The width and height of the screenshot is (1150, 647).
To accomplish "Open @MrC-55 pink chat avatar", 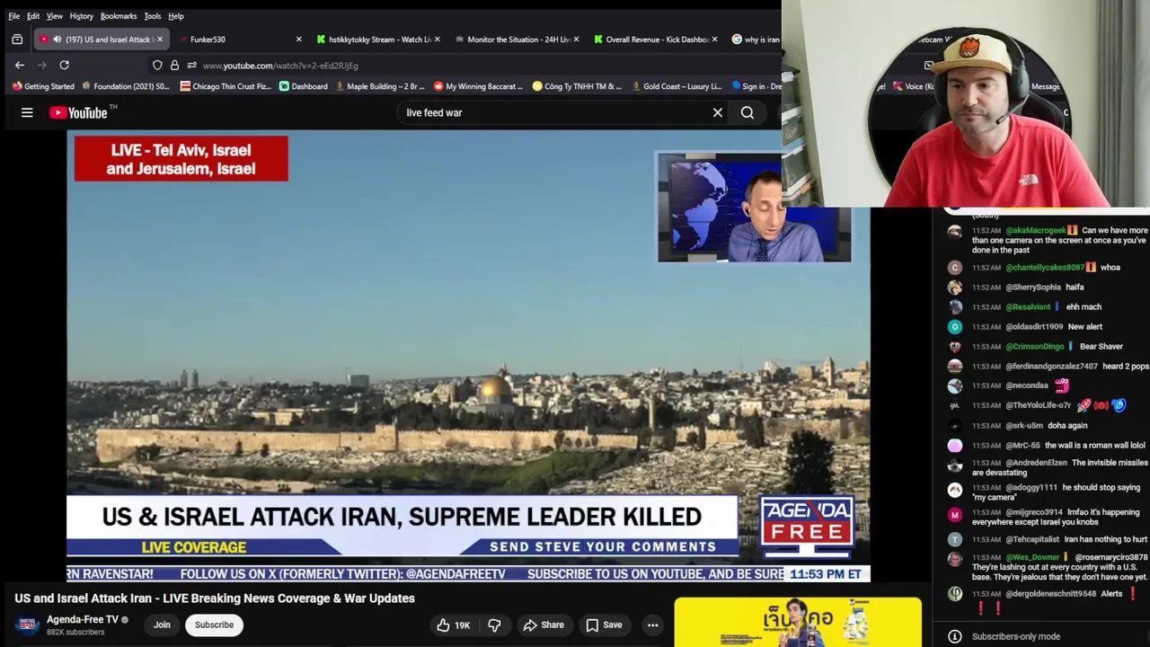I will click(x=954, y=445).
